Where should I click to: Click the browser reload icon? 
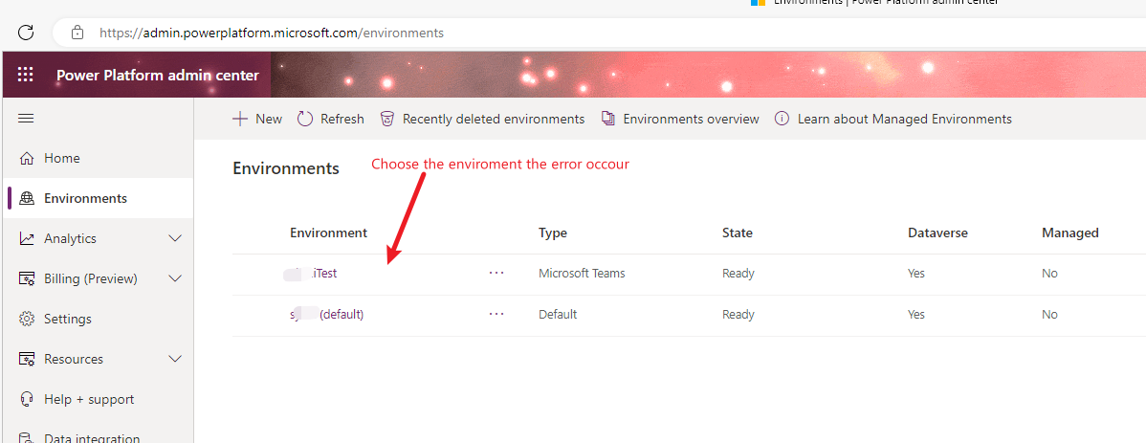pyautogui.click(x=27, y=33)
